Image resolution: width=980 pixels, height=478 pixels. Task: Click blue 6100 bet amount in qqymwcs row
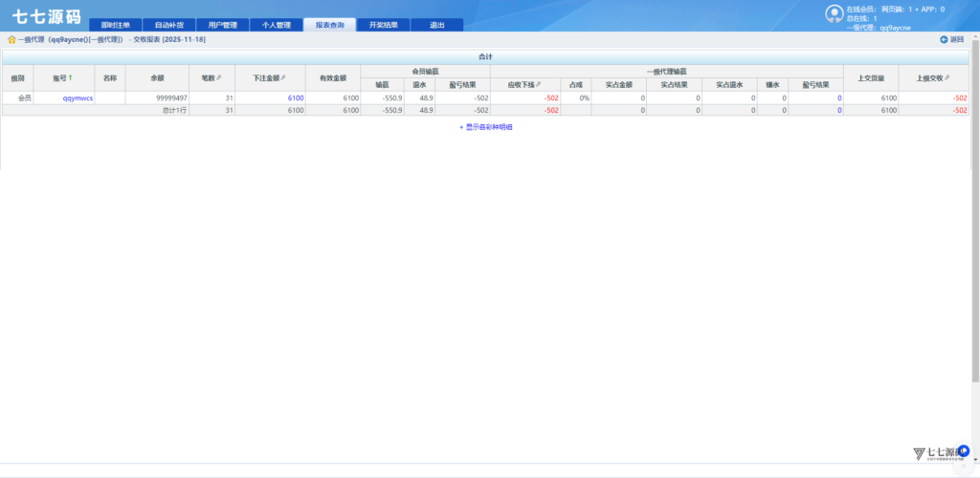297,98
